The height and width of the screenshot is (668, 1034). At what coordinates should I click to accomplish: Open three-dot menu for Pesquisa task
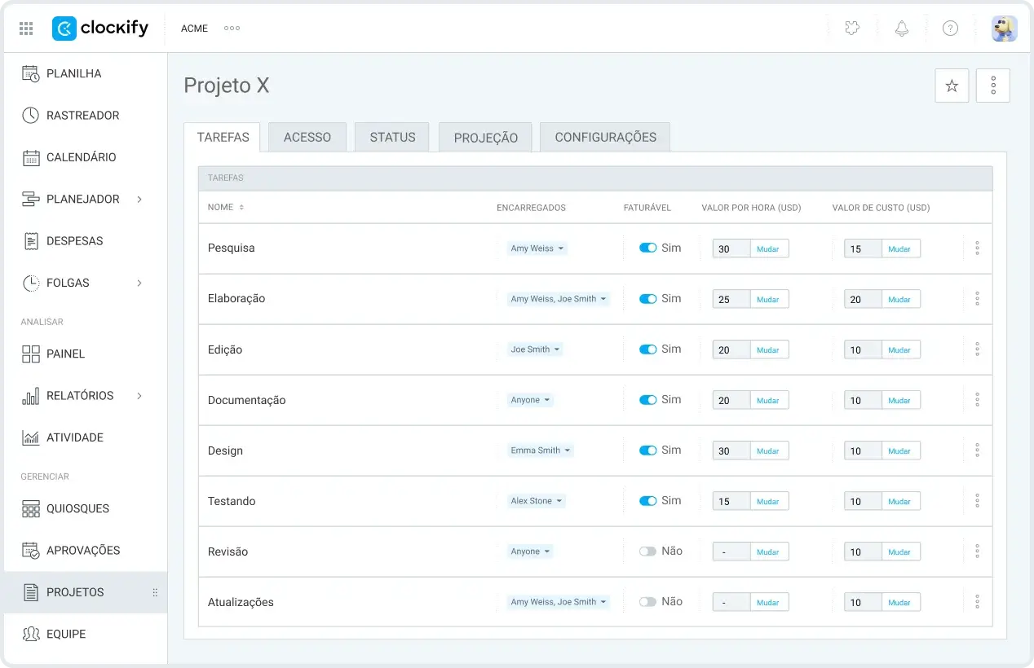pyautogui.click(x=977, y=248)
